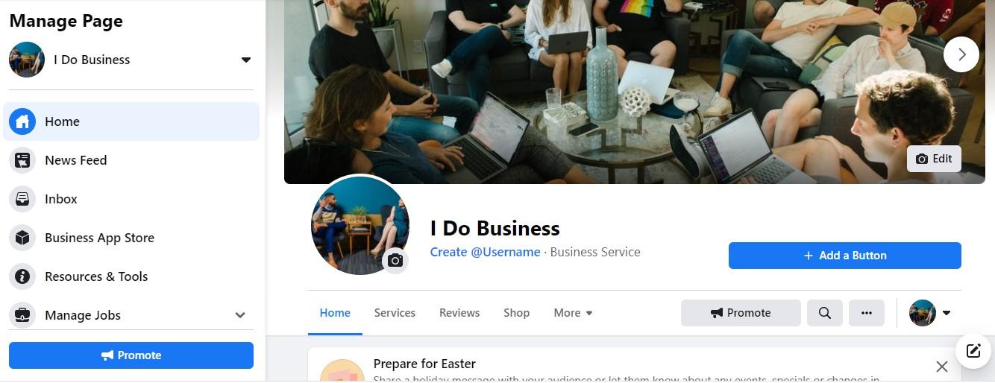995x383 pixels.
Task: Switch to the Reviews tab
Action: [x=459, y=313]
